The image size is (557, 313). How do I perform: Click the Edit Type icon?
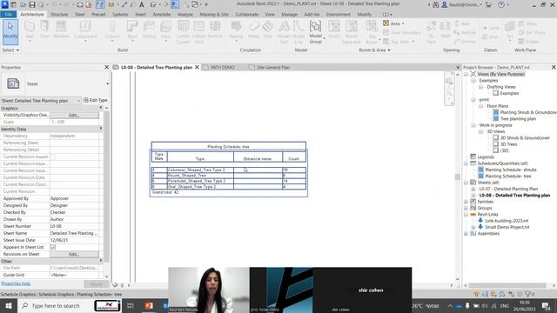tap(85, 100)
